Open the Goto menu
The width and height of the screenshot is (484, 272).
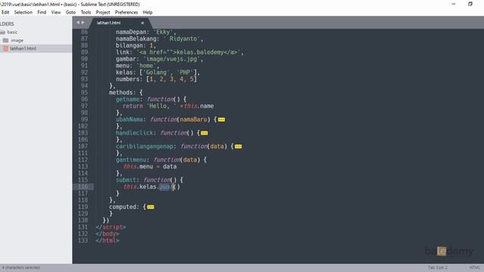click(x=70, y=12)
